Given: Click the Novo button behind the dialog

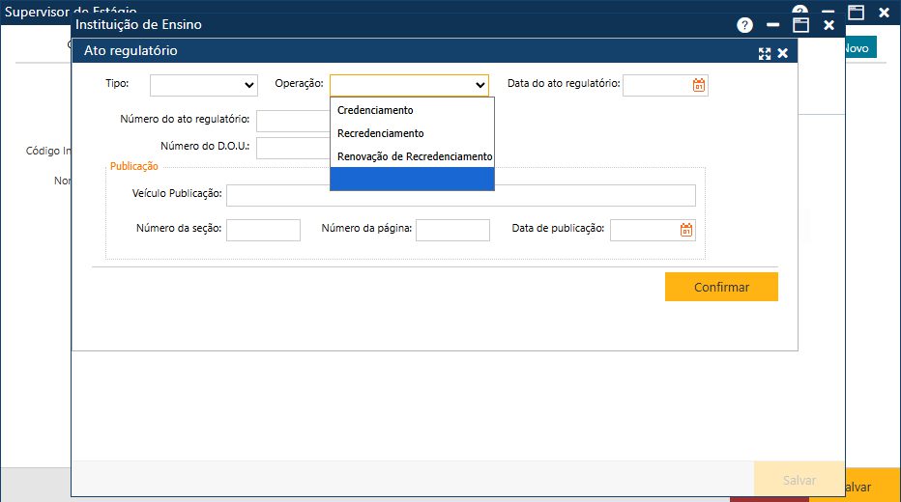Looking at the screenshot, I should 860,48.
